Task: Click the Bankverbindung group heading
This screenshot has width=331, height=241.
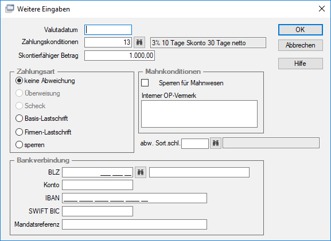Action: click(x=43, y=160)
